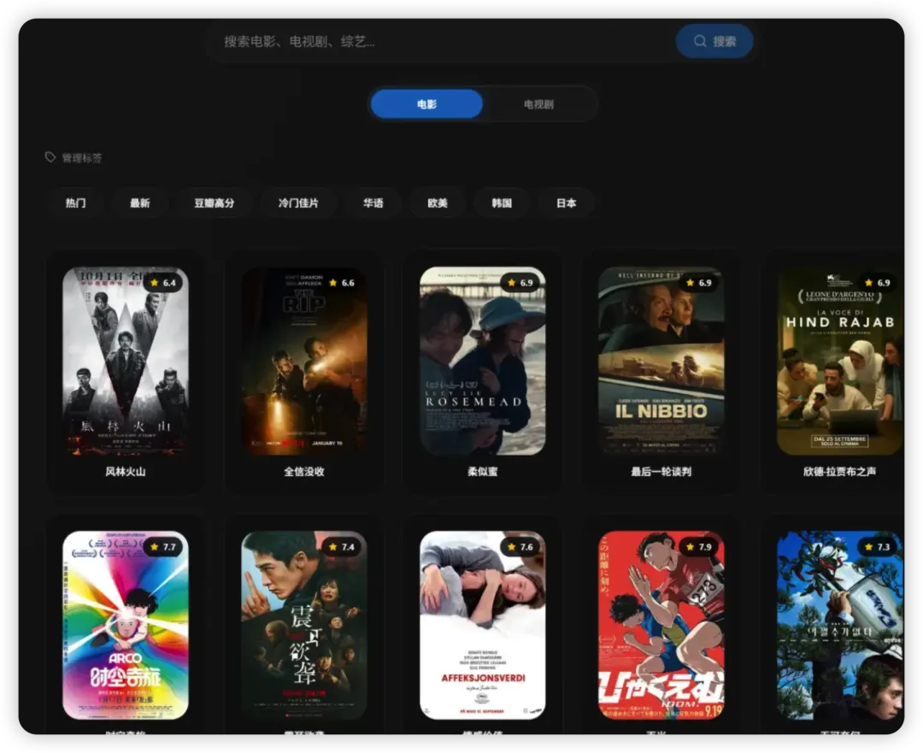
Task: Click the blue 搜索 search button
Action: tap(714, 41)
